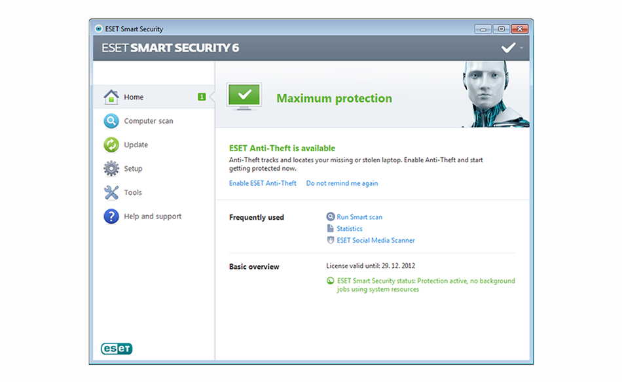Click the green monitor checkmark protection icon
The image size is (622, 382).
click(x=244, y=96)
